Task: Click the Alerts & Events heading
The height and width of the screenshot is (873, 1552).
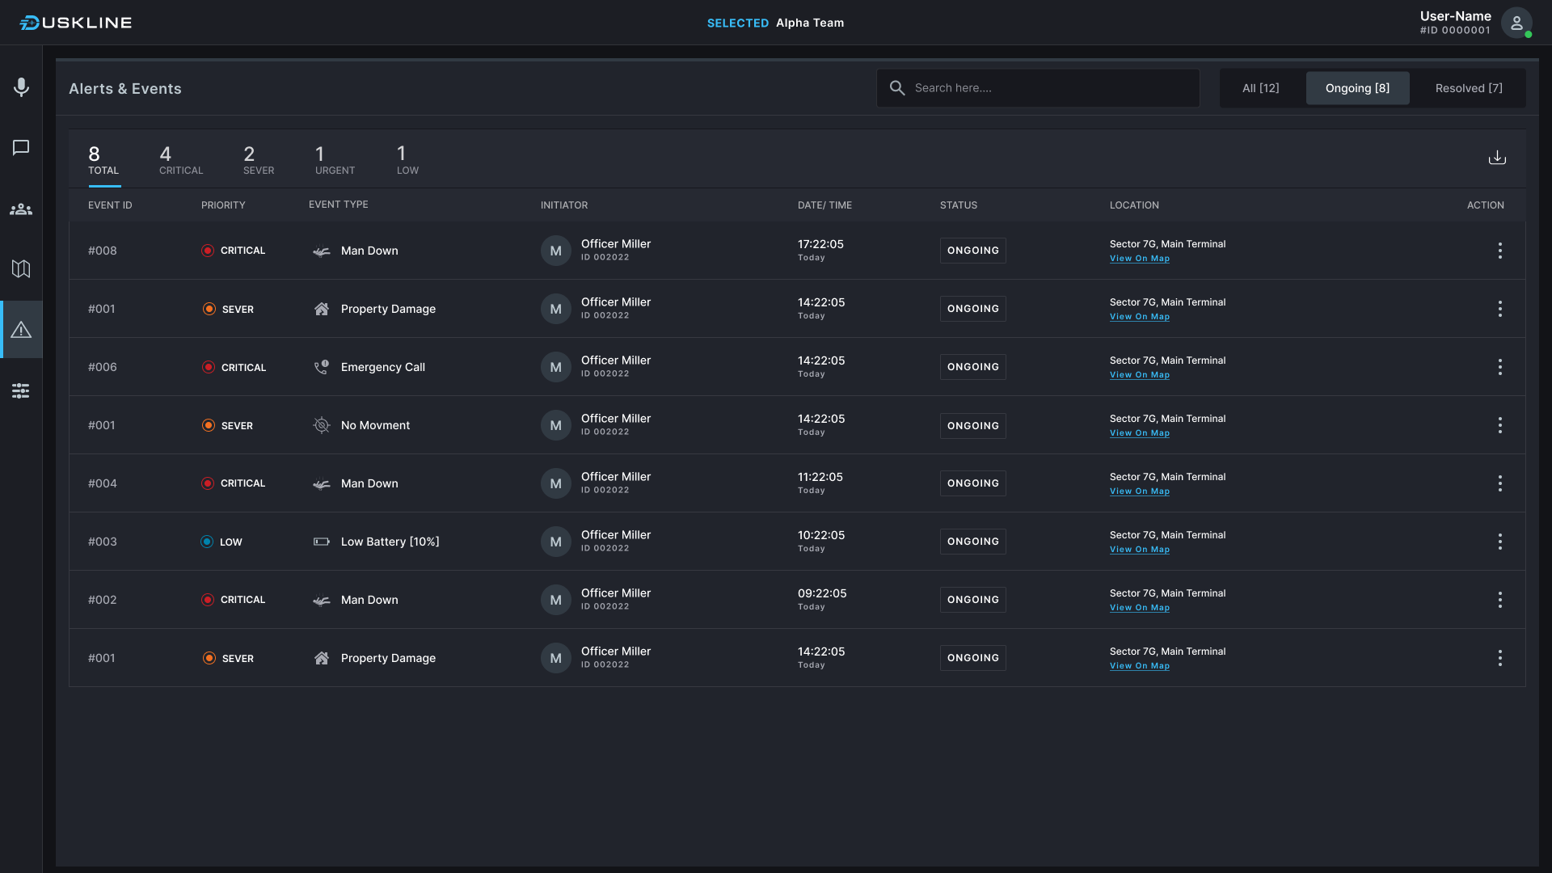Action: point(125,89)
